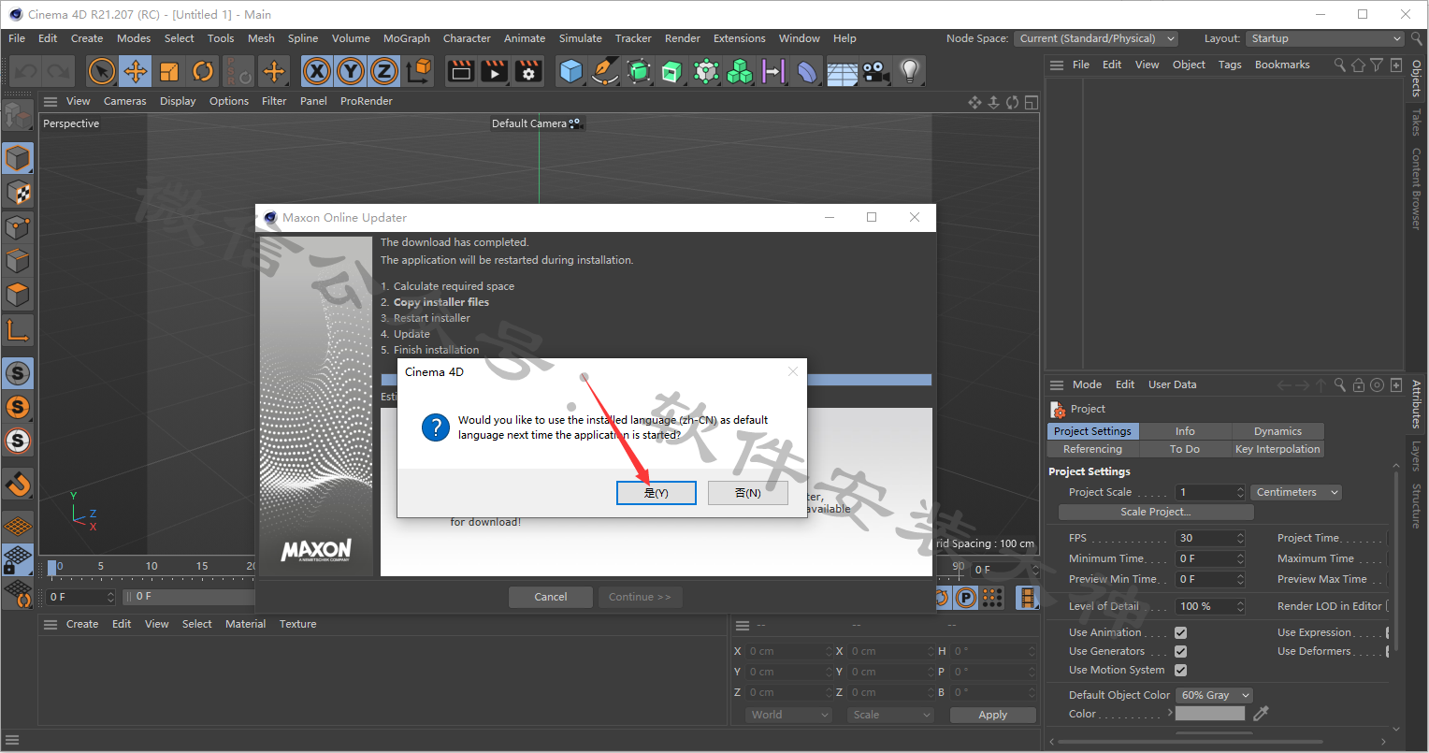This screenshot has width=1429, height=753.
Task: Switch to the Dynamics tab
Action: (x=1277, y=431)
